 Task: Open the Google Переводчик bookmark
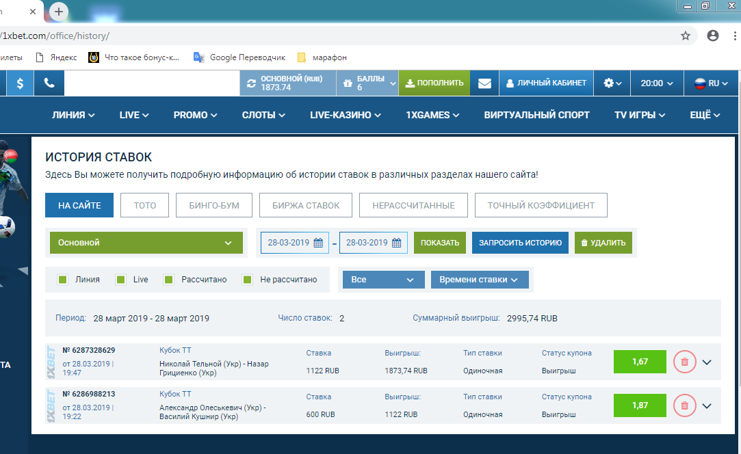[239, 57]
